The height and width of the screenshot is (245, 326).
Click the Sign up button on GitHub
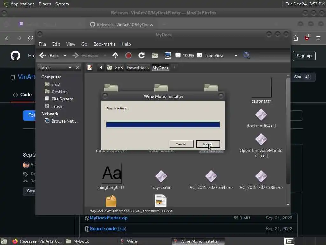tap(304, 56)
